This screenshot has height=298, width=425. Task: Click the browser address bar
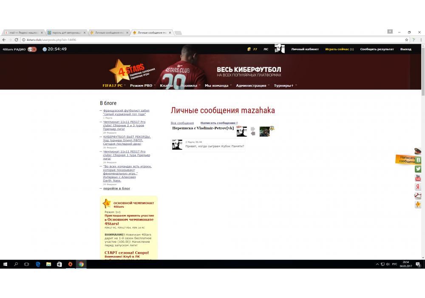click(x=212, y=40)
